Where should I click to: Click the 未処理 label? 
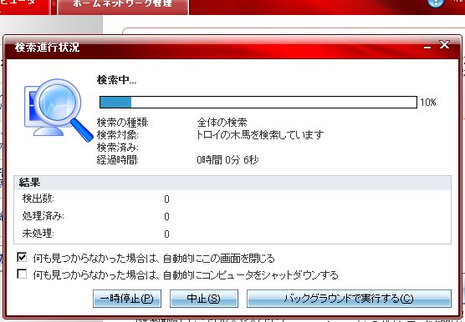38,234
